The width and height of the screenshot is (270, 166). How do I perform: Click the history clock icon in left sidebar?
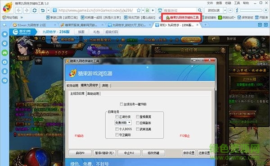click(x=4, y=43)
